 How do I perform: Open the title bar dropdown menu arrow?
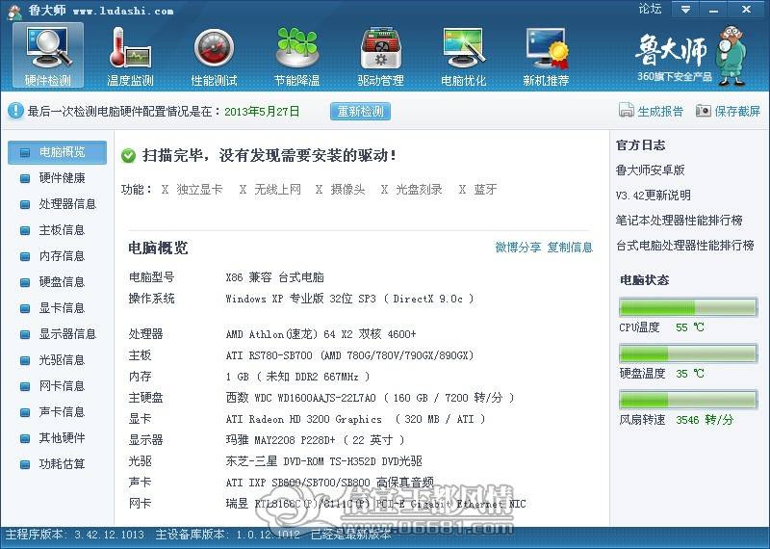coord(685,10)
